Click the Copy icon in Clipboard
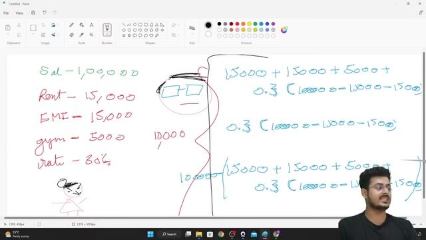 pyautogui.click(x=19, y=35)
